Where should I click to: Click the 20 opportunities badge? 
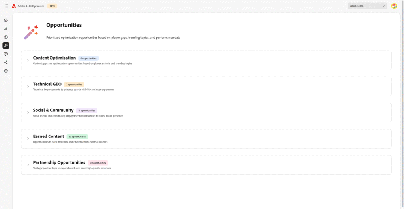tap(77, 137)
